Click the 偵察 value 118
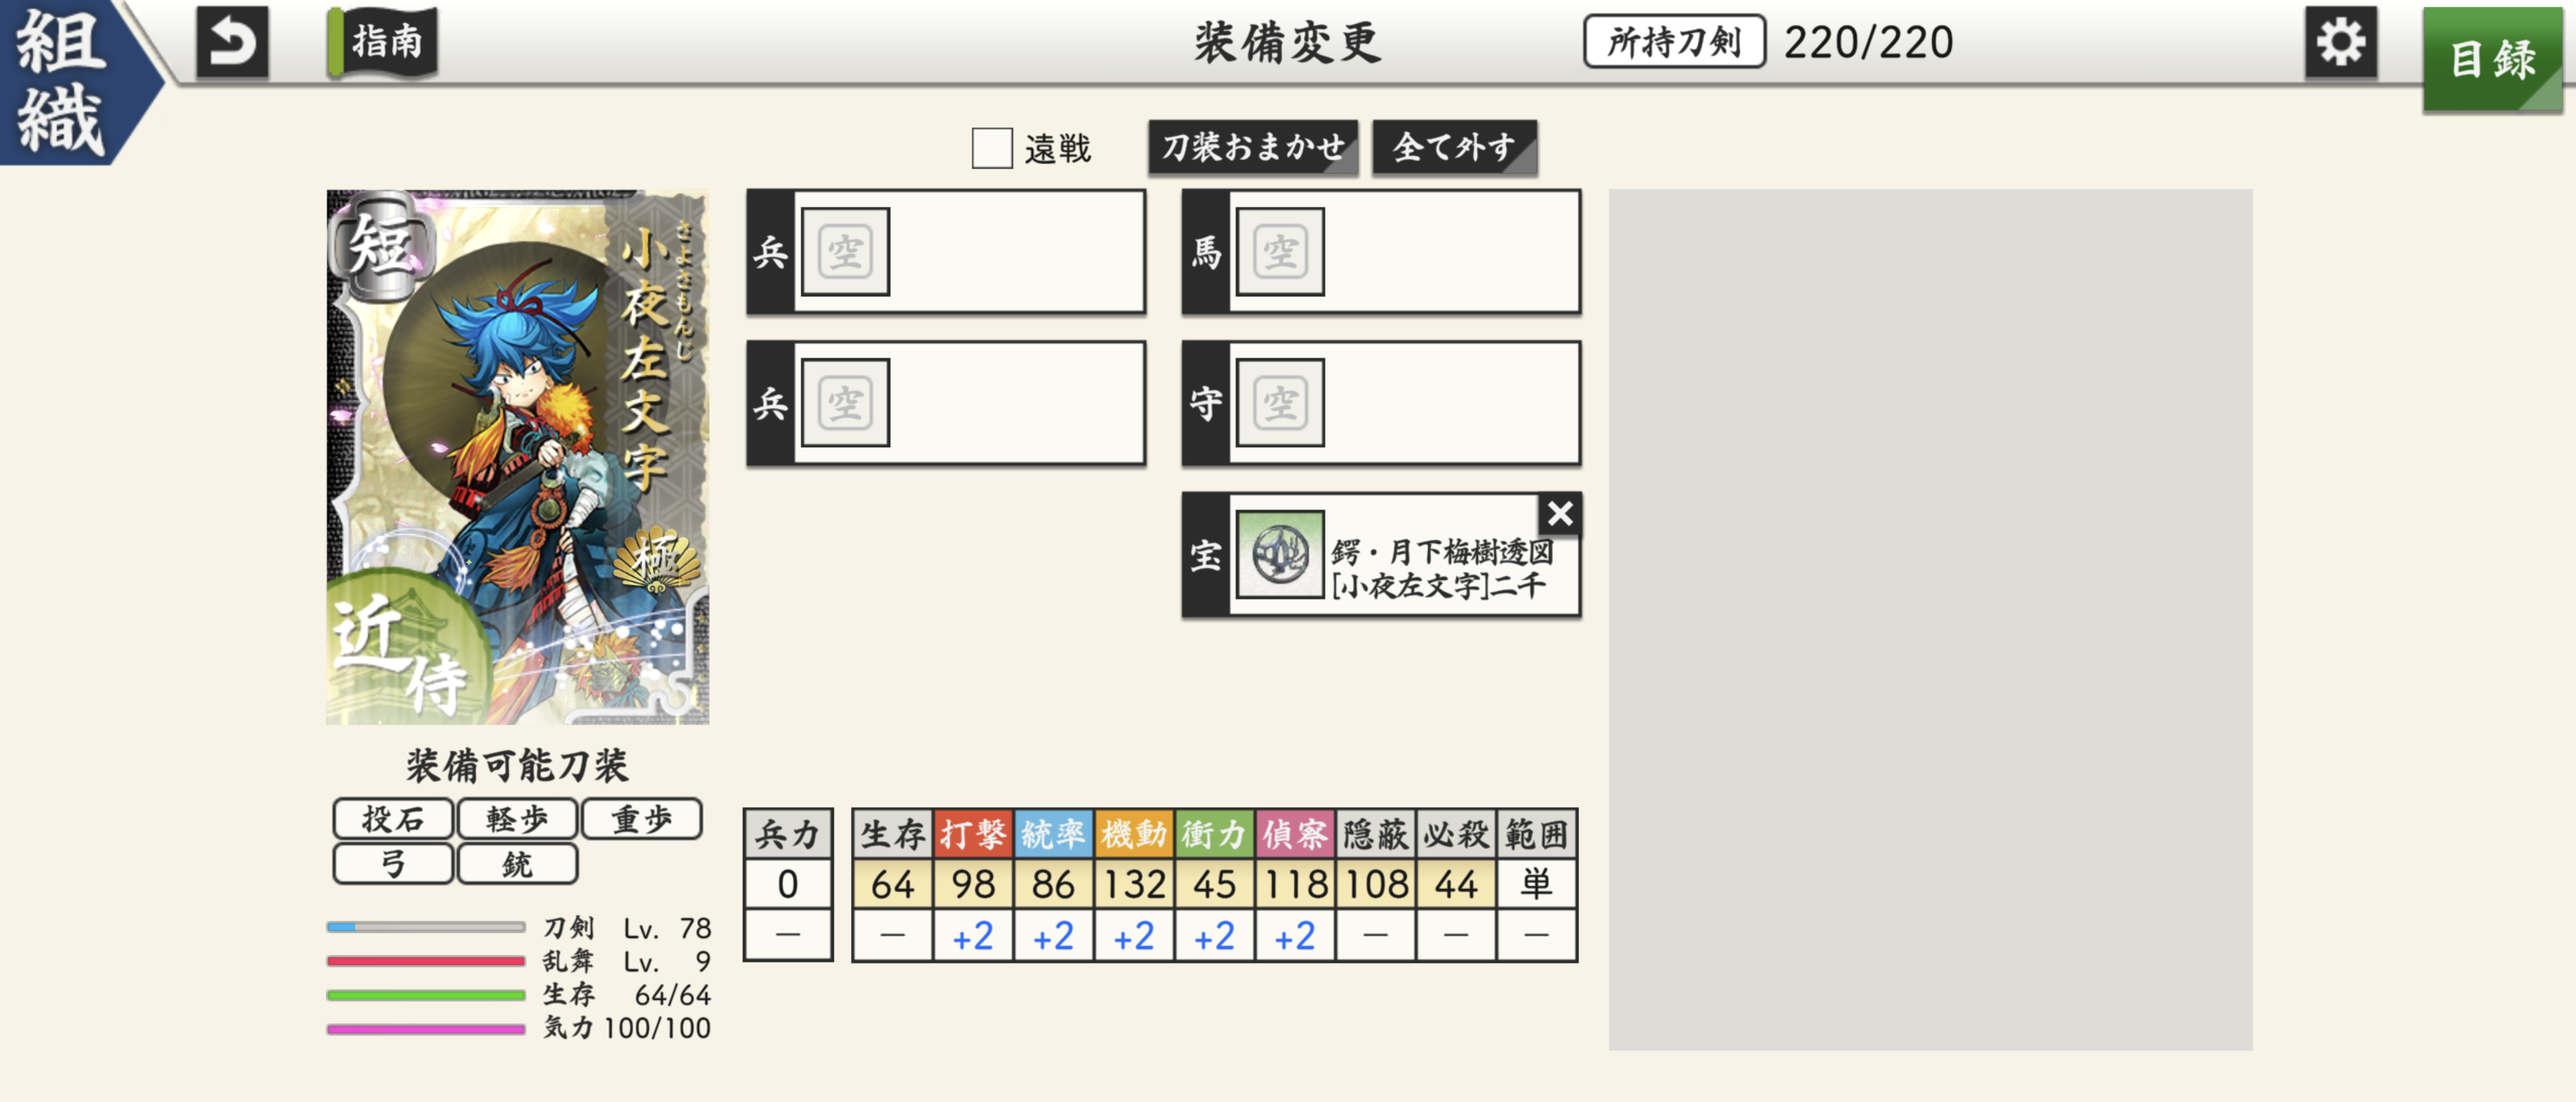The image size is (2576, 1102). tap(1295, 884)
